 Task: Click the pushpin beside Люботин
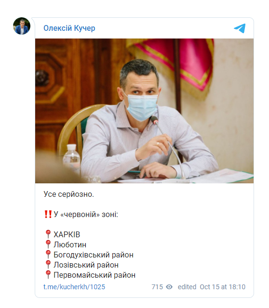[x=48, y=244]
